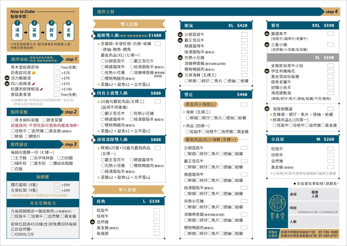The height and width of the screenshot is (246, 347).
Task: Check the 鯛魚片 box under 菜盤換肉
Action: [x=27, y=136]
